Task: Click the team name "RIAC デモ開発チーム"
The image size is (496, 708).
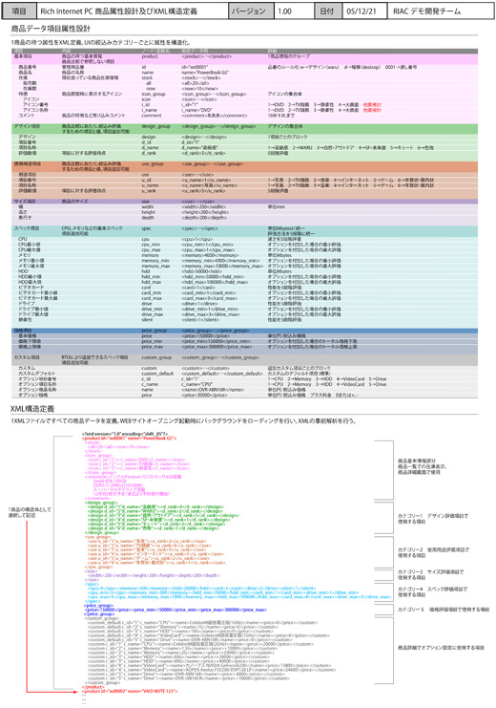Action: [x=426, y=11]
